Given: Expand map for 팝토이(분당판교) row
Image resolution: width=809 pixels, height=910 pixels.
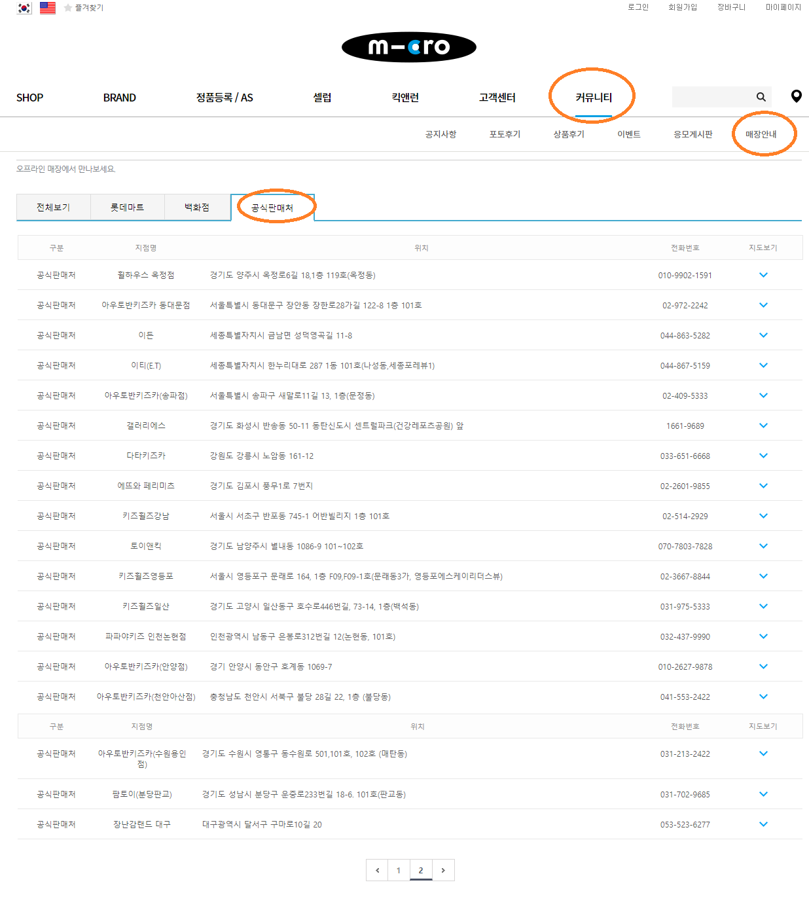Looking at the screenshot, I should coord(763,794).
